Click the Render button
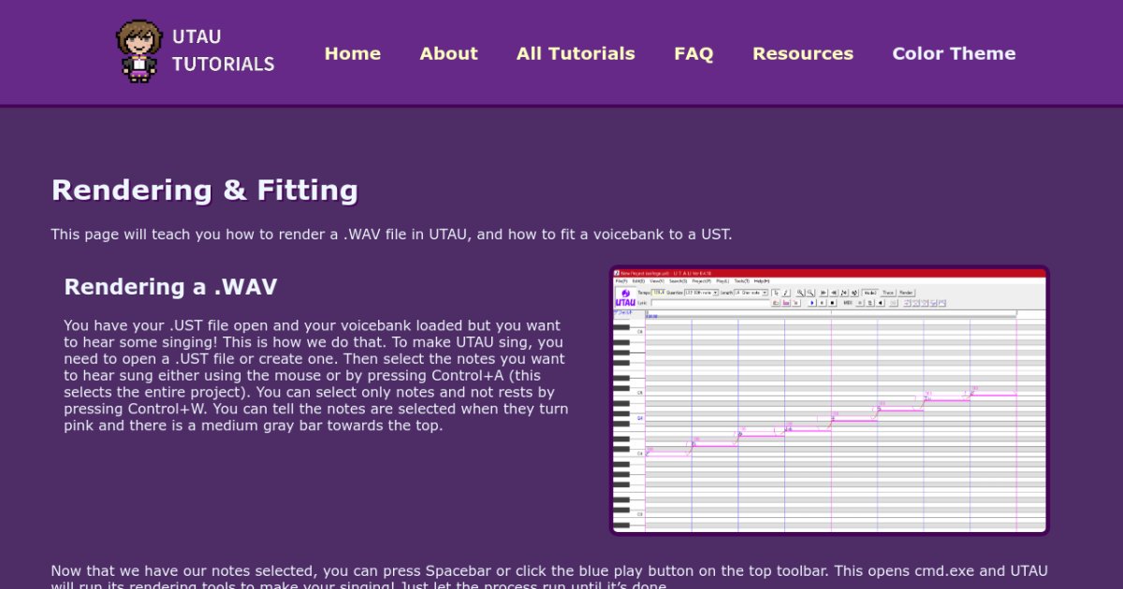The width and height of the screenshot is (1123, 589). (906, 293)
